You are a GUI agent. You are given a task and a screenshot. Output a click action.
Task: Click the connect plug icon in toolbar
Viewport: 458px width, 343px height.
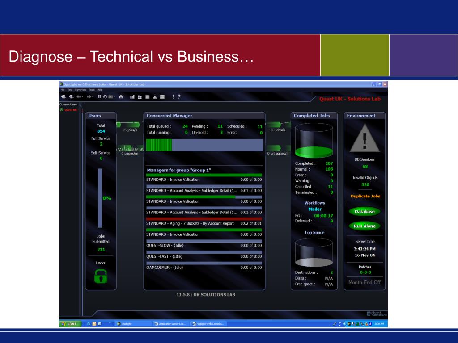tap(64, 97)
